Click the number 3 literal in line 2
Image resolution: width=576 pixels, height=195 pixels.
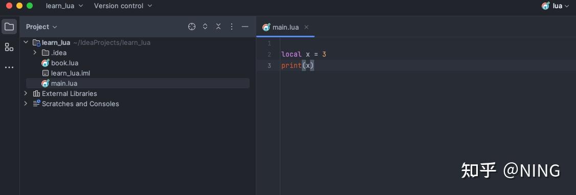(x=324, y=54)
